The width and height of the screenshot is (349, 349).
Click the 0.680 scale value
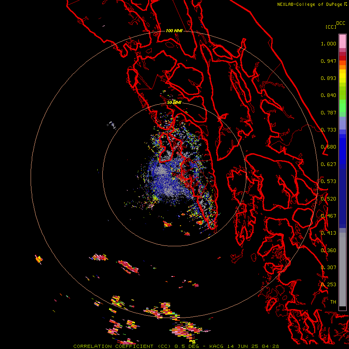click(x=328, y=147)
